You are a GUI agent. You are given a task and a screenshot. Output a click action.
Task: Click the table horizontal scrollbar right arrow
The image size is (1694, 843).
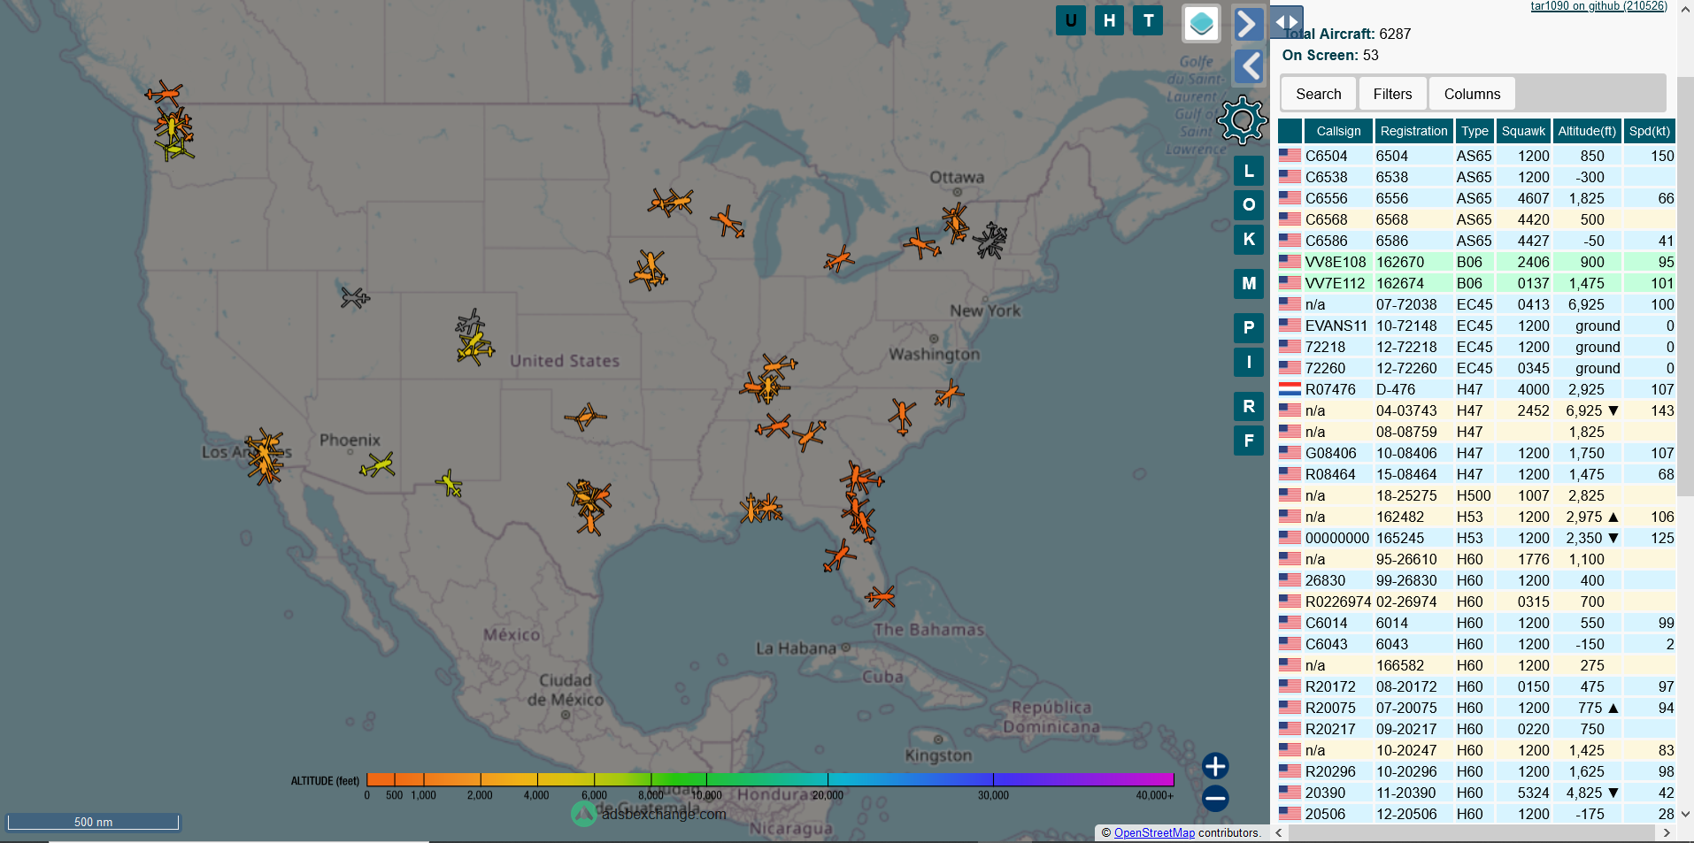tap(1667, 832)
